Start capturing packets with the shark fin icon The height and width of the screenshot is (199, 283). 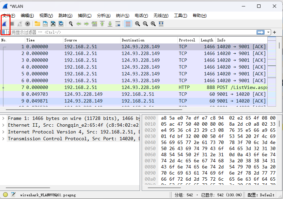coord(4,24)
